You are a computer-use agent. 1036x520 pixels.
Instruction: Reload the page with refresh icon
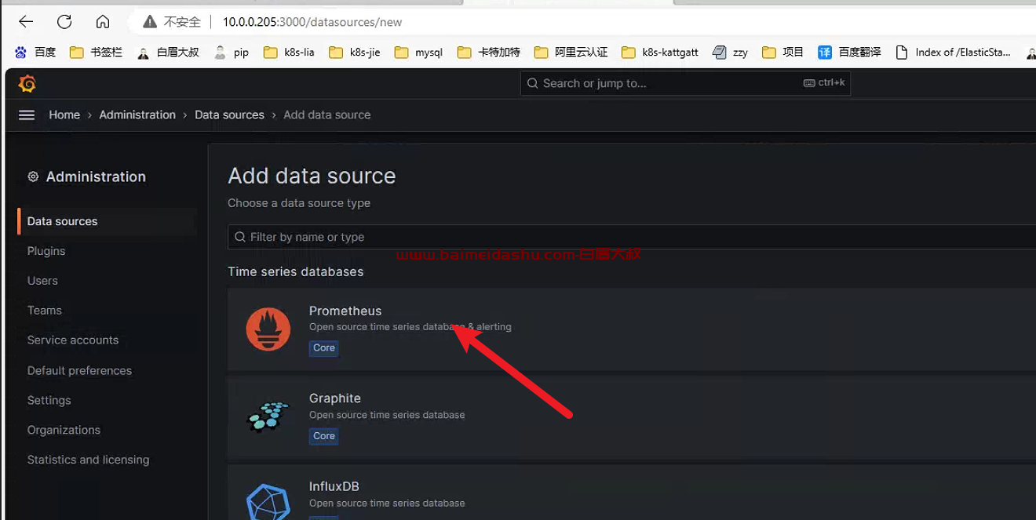click(64, 22)
